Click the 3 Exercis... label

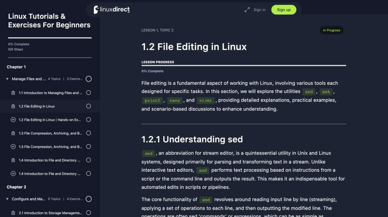coord(75,79)
